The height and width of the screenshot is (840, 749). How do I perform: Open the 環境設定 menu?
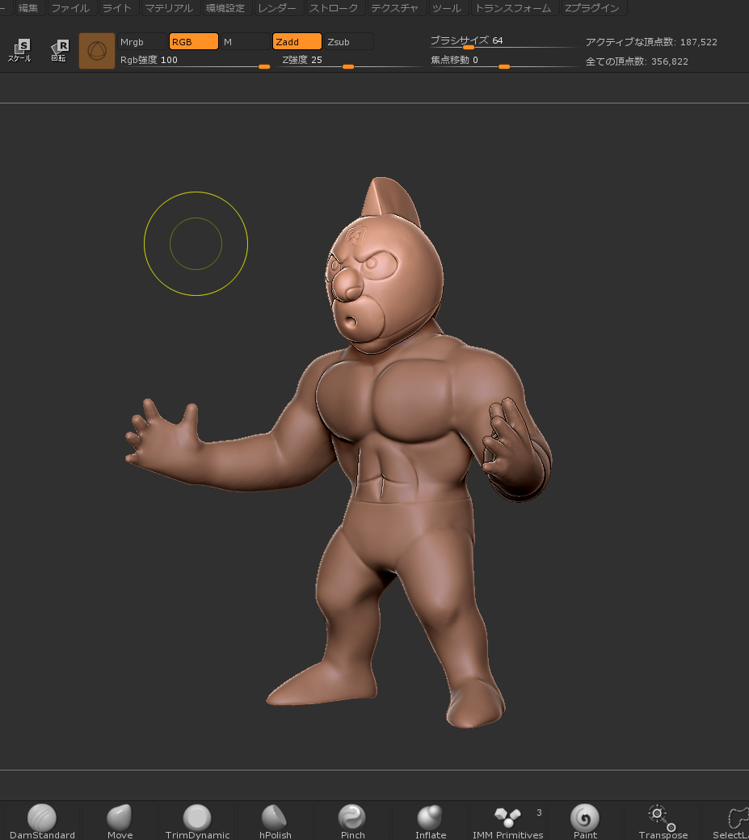tap(225, 8)
